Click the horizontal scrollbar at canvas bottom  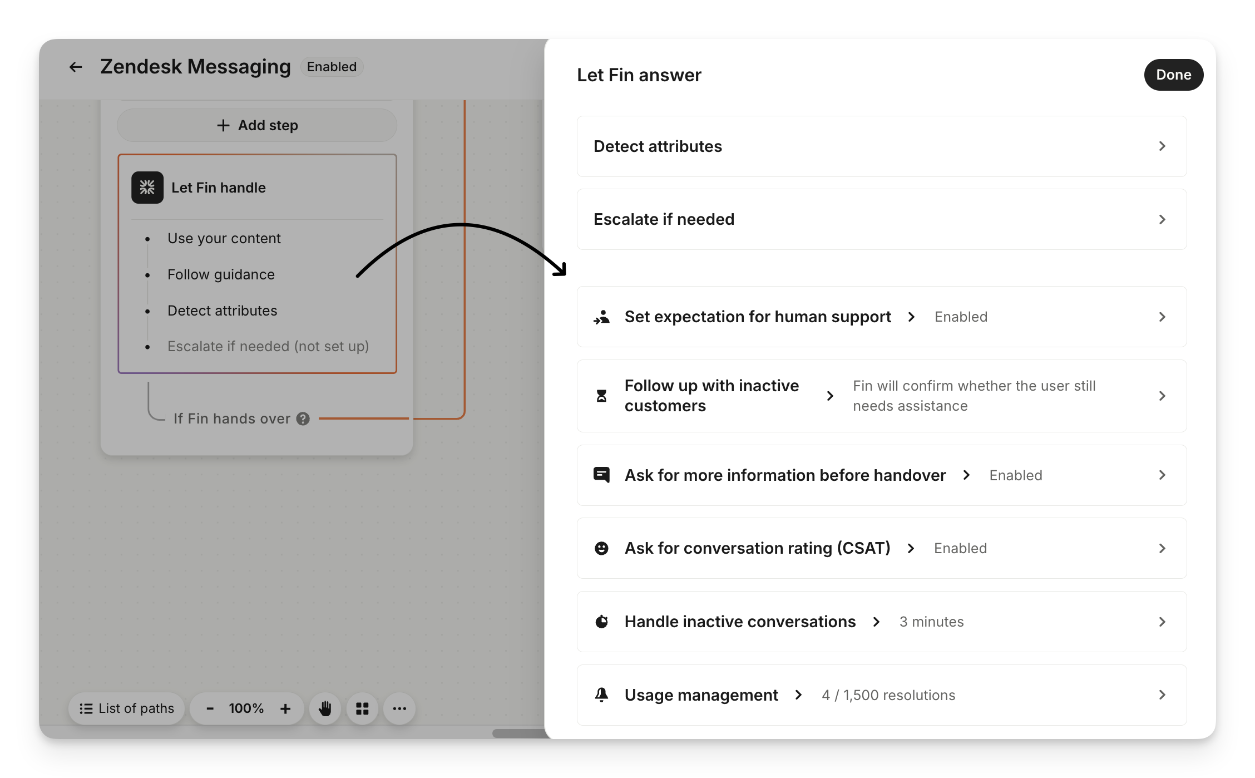point(518,733)
